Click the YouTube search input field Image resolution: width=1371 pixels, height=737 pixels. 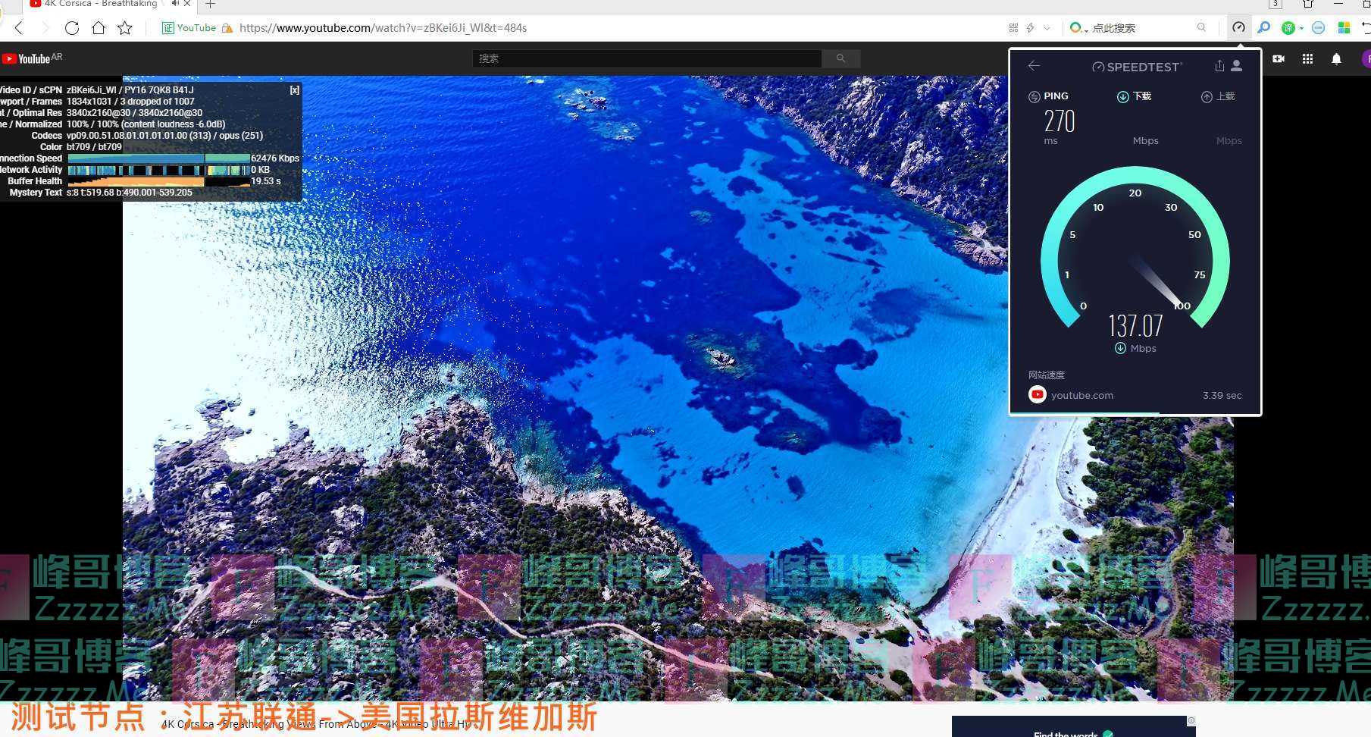646,58
